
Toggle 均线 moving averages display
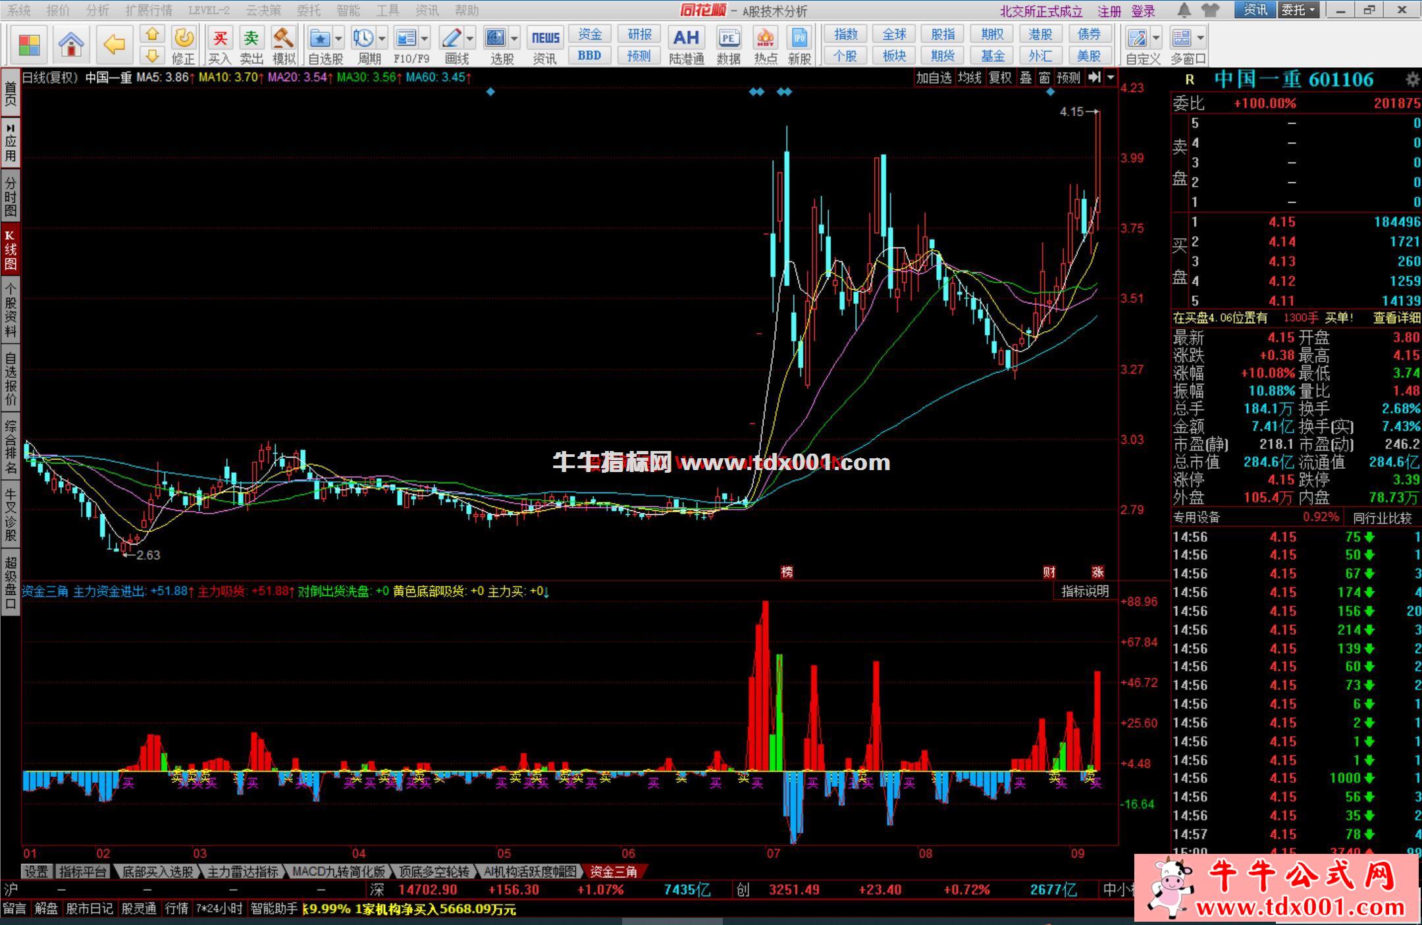pos(970,78)
